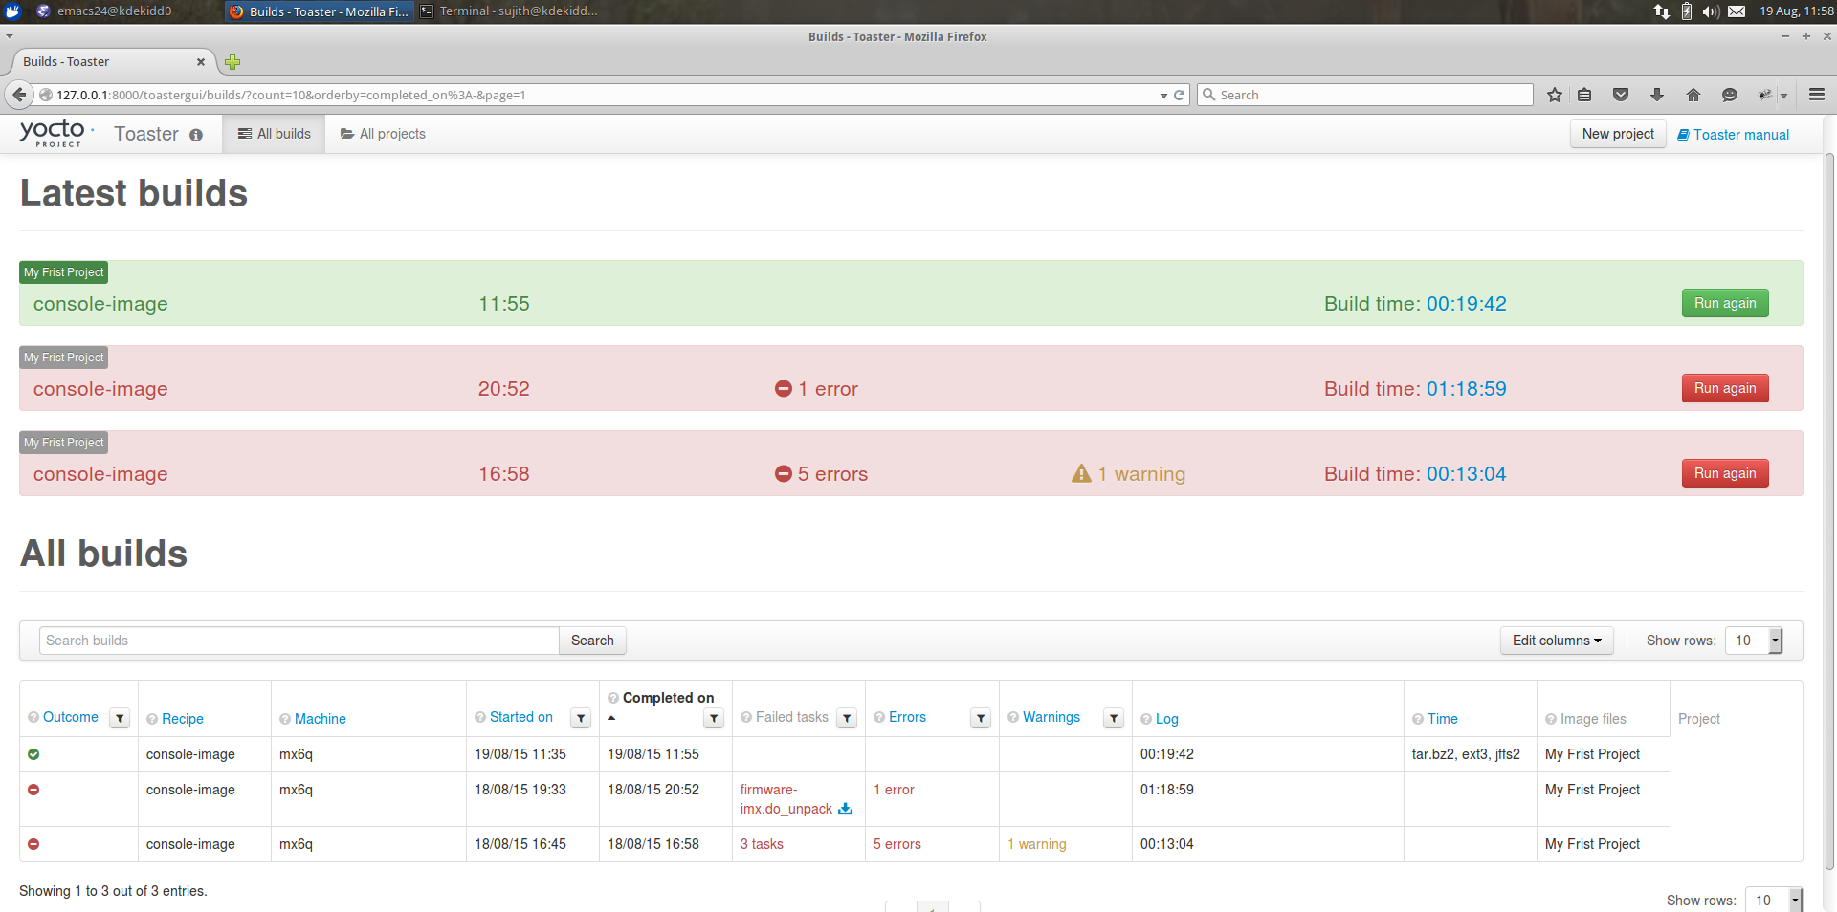Click the Firefox back arrow button

click(19, 95)
